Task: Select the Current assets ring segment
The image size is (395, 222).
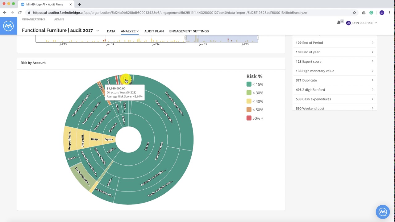Action: point(159,151)
